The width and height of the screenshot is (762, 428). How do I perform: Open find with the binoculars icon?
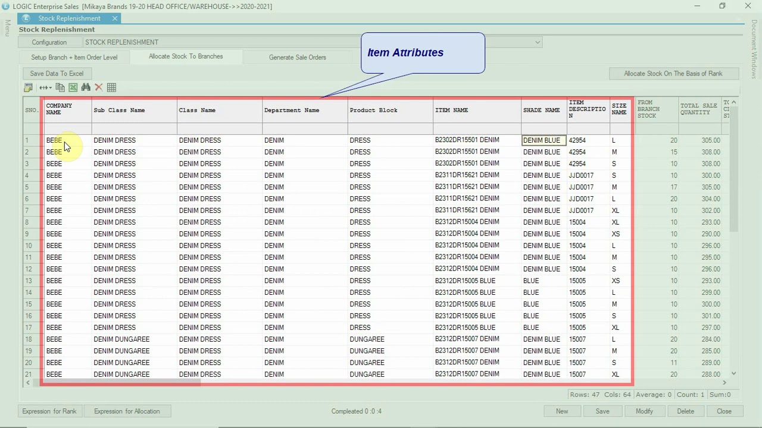pyautogui.click(x=86, y=87)
